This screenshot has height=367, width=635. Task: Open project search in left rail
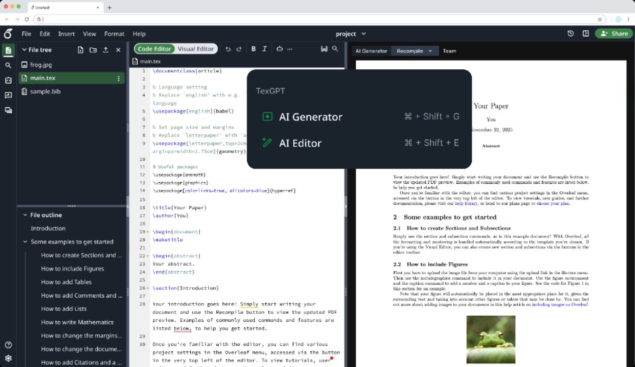tap(8, 65)
